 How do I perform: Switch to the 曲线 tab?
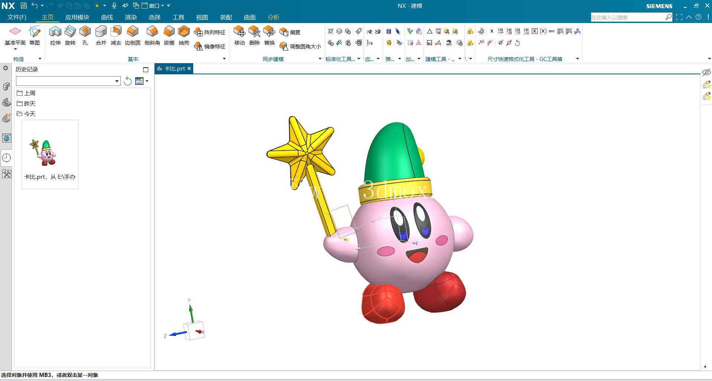107,17
